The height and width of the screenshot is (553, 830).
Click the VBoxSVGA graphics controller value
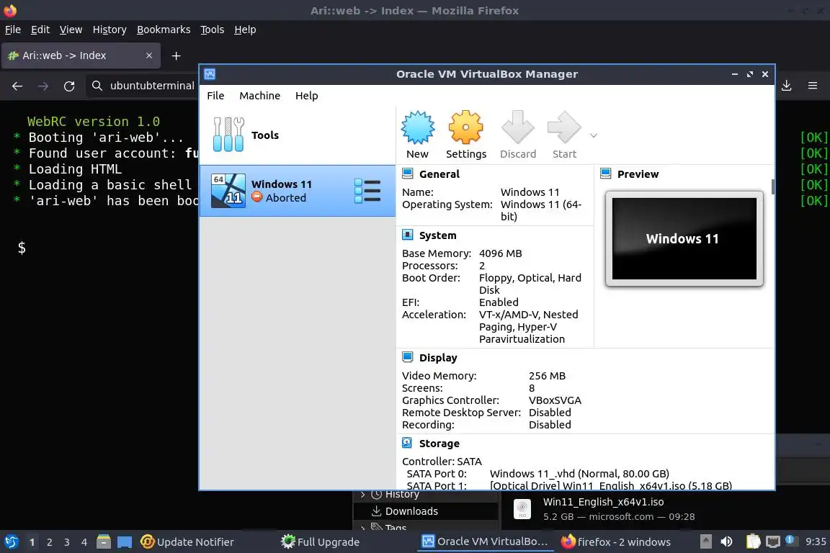click(x=555, y=400)
